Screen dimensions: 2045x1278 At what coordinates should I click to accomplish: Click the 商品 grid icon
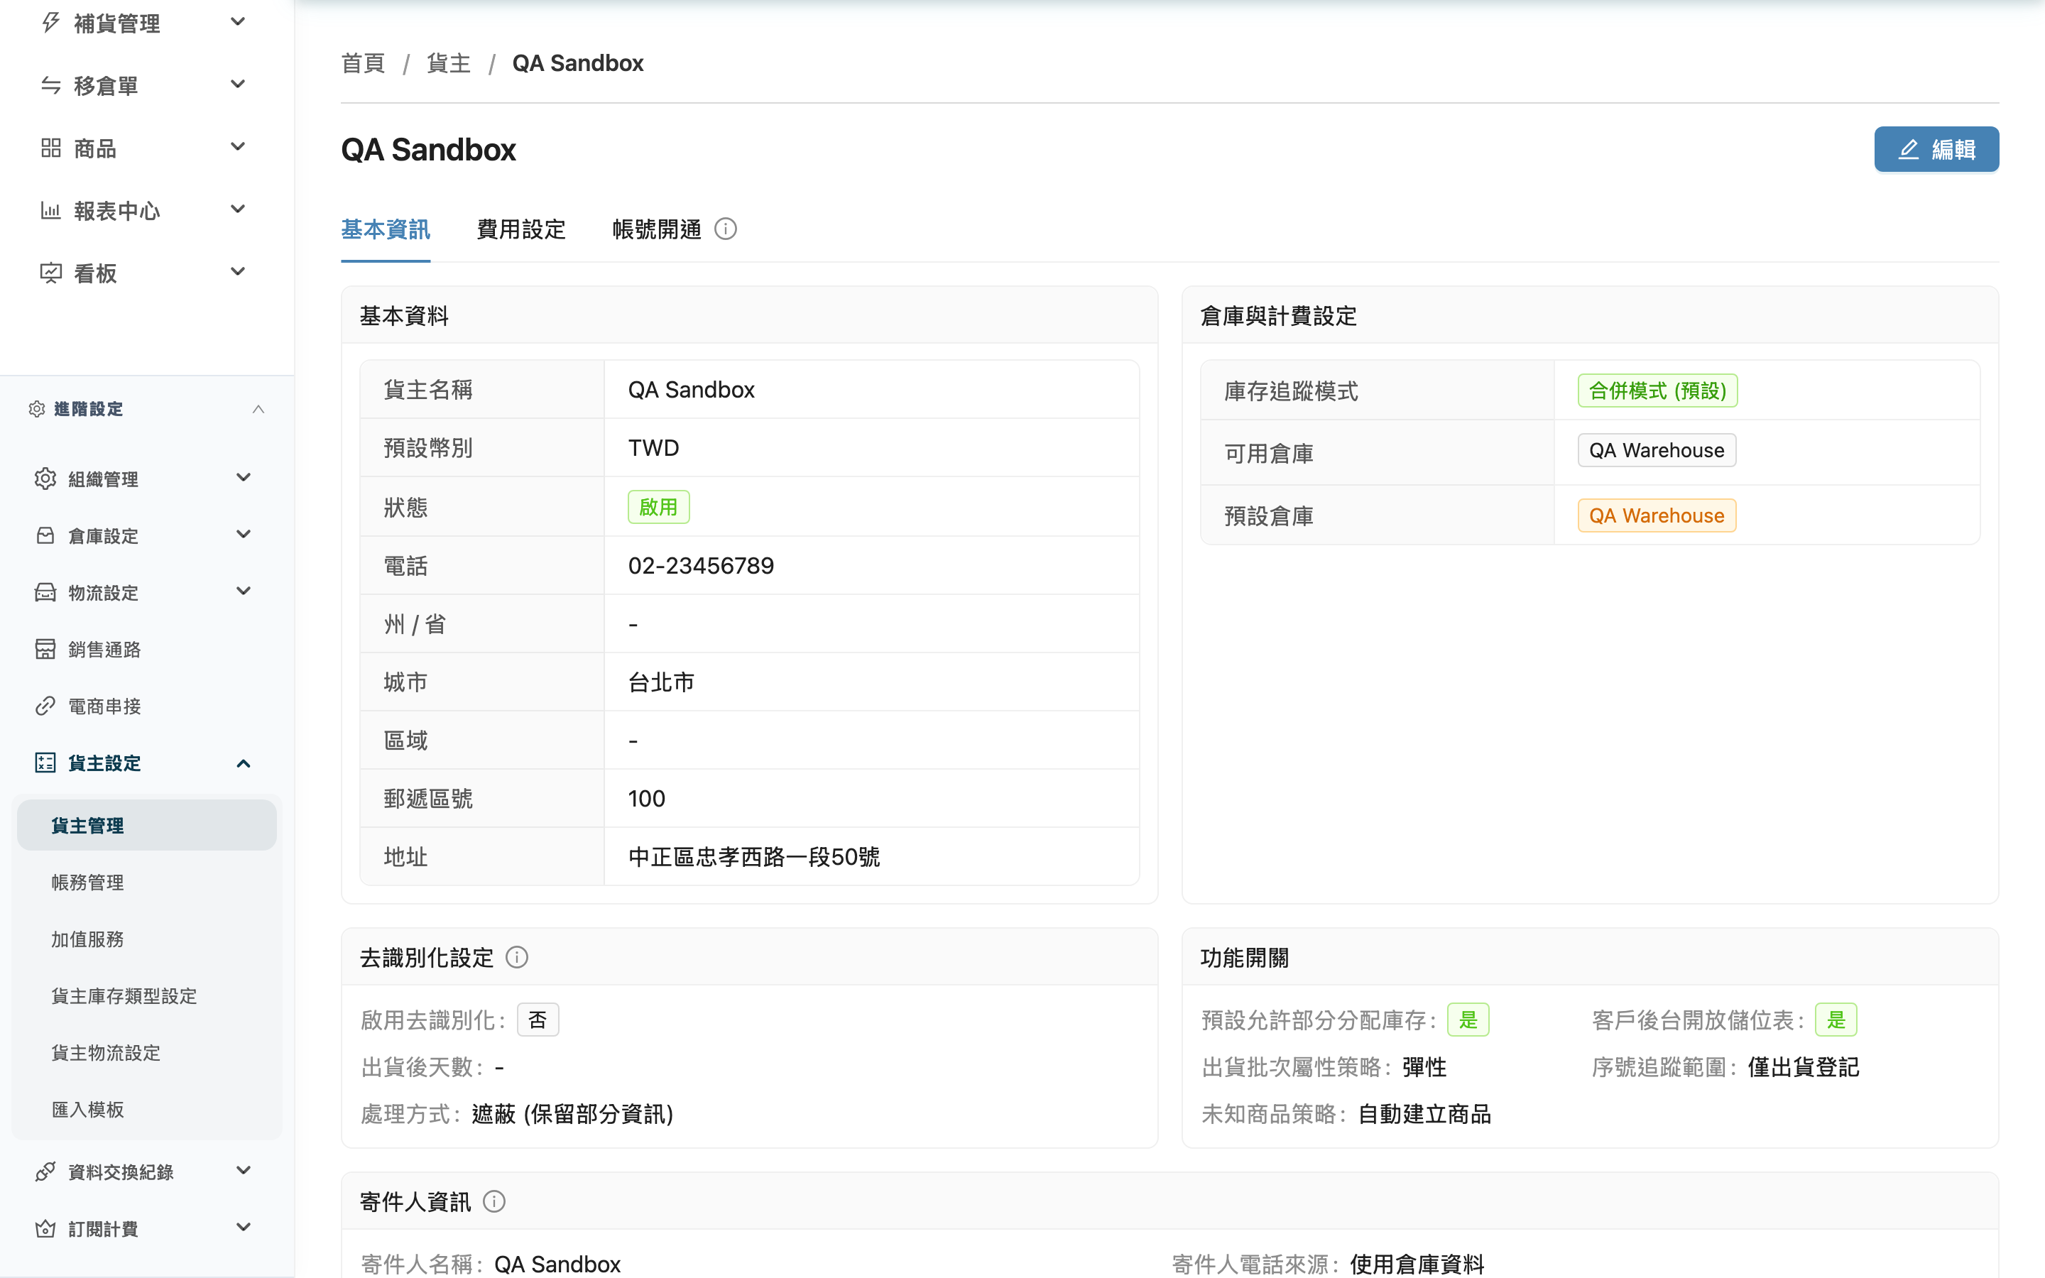pyautogui.click(x=50, y=148)
